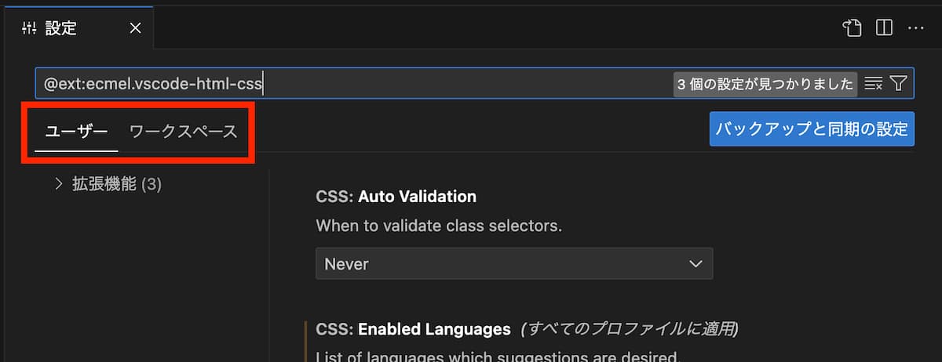Close the 設定 editor tab

pyautogui.click(x=135, y=28)
